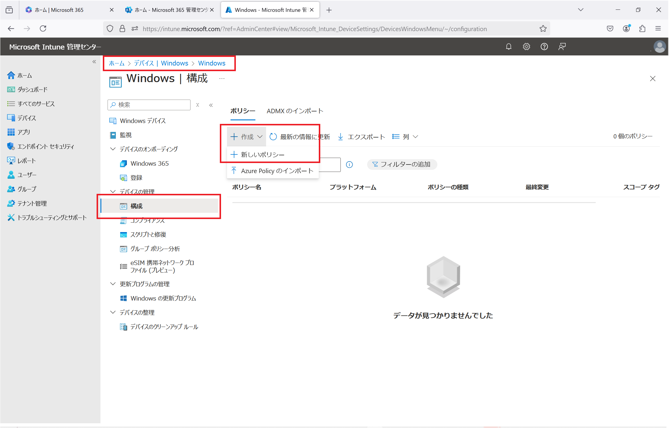This screenshot has height=428, width=669.
Task: Open テナント管理 in left navigation
Action: (27, 203)
